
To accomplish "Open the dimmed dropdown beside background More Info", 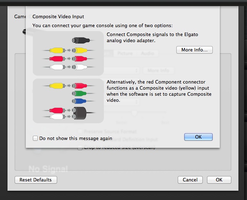I will 121,70.
